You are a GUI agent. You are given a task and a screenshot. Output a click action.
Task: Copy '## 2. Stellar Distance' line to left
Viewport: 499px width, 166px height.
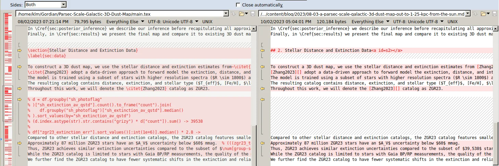[263, 50]
